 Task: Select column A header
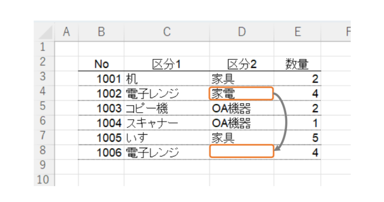[x=66, y=32]
